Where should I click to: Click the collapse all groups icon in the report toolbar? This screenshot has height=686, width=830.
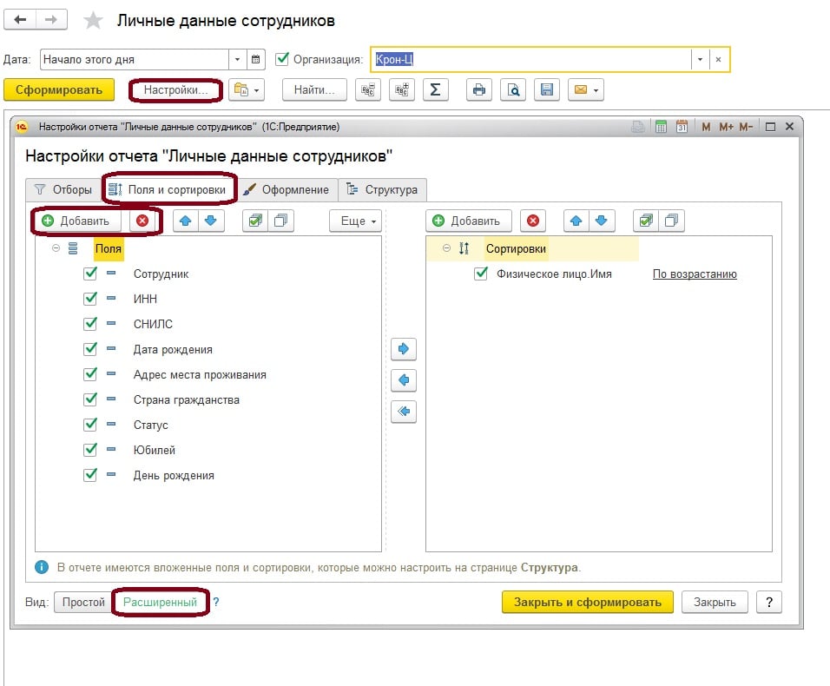[368, 90]
